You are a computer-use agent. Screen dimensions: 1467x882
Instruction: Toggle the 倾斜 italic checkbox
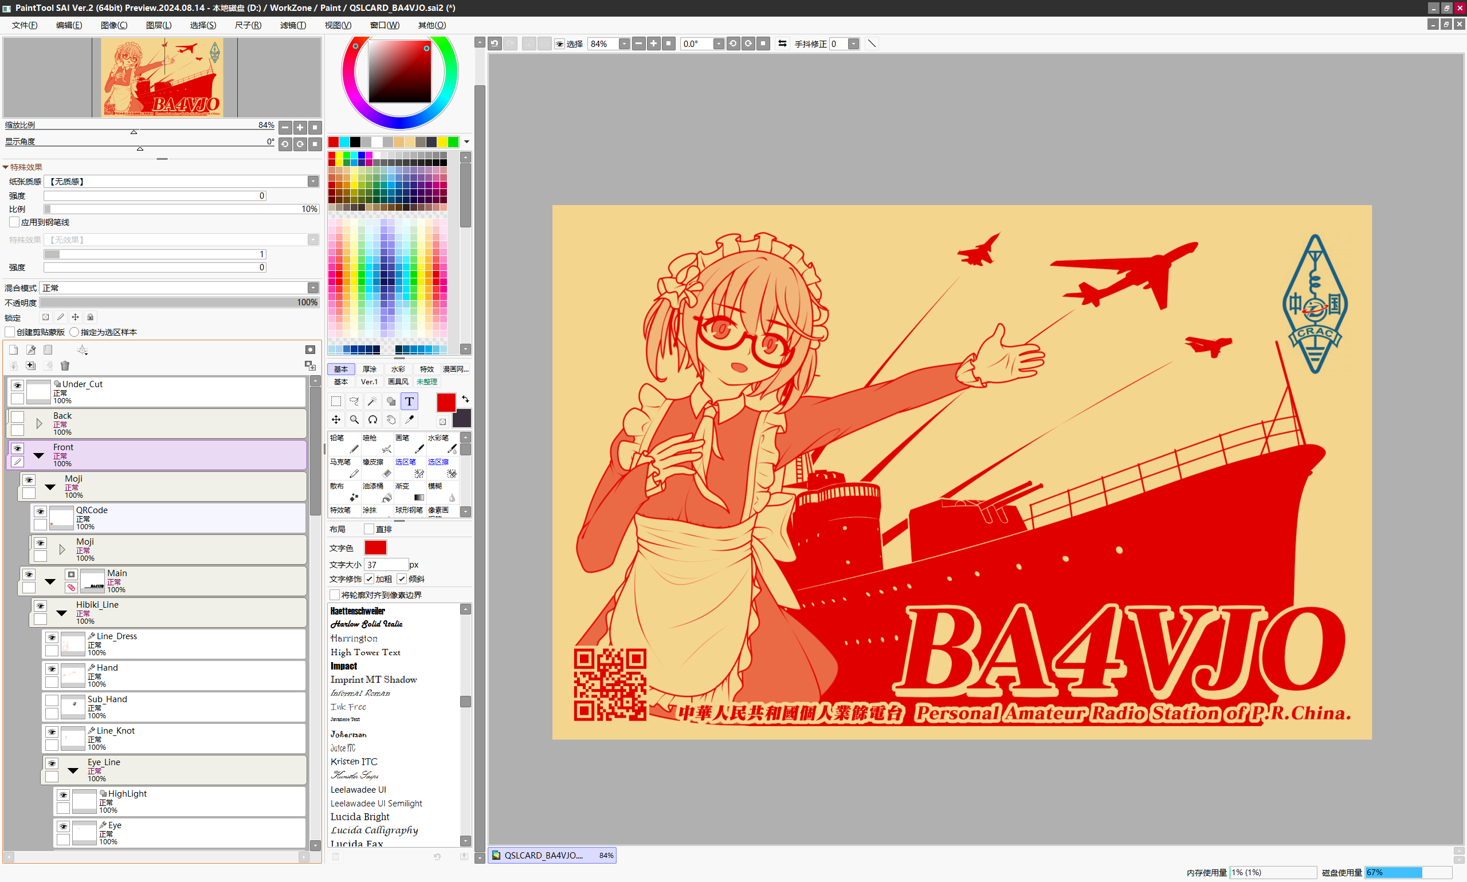[x=403, y=579]
